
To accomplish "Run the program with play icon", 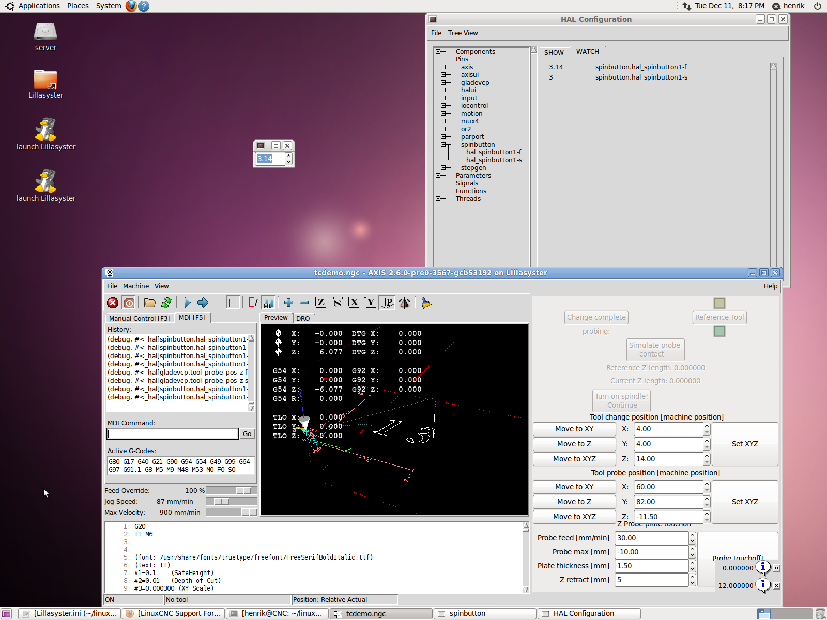I will [187, 303].
